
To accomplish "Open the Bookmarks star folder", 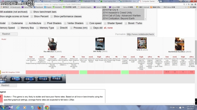I will pyautogui.click(x=15, y=7).
